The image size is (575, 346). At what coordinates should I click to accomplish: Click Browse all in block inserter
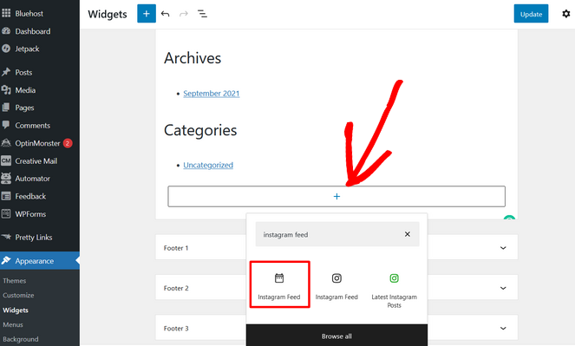coord(337,336)
